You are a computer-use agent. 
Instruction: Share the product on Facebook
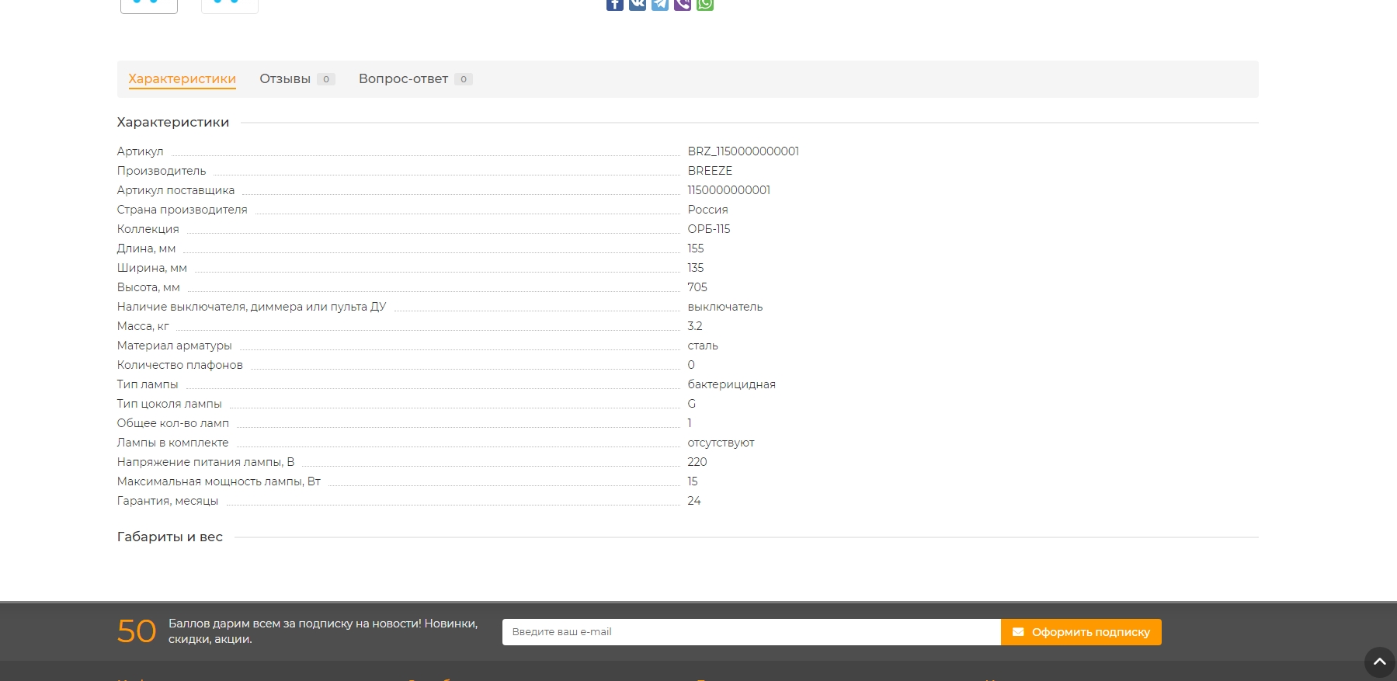click(614, 4)
